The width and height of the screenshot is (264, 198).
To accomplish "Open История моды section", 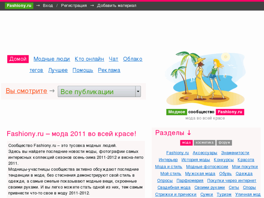I will [x=196, y=159].
